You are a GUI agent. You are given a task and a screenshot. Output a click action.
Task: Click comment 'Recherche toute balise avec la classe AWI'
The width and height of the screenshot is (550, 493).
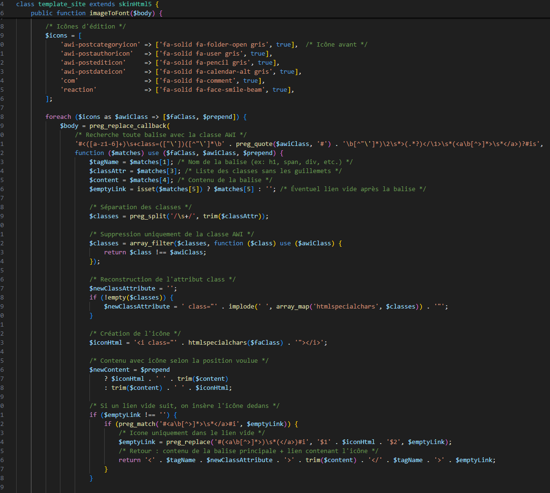161,135
